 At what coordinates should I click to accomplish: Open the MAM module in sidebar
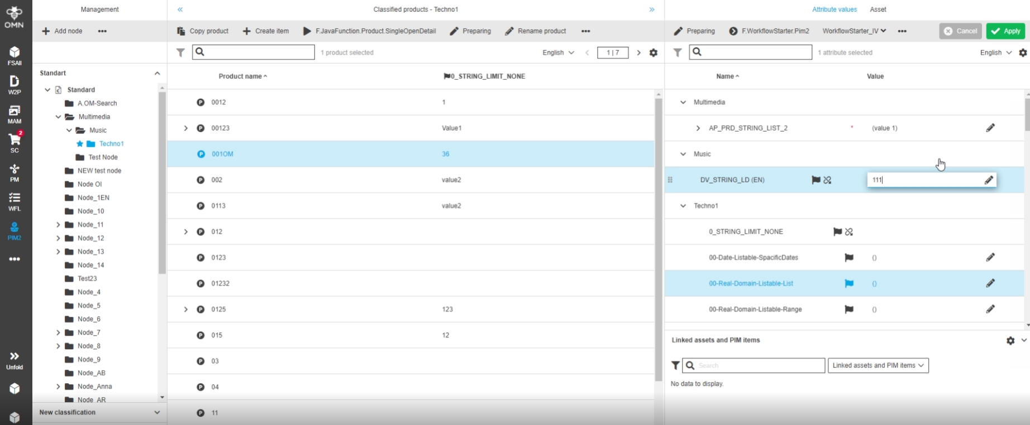tap(15, 114)
